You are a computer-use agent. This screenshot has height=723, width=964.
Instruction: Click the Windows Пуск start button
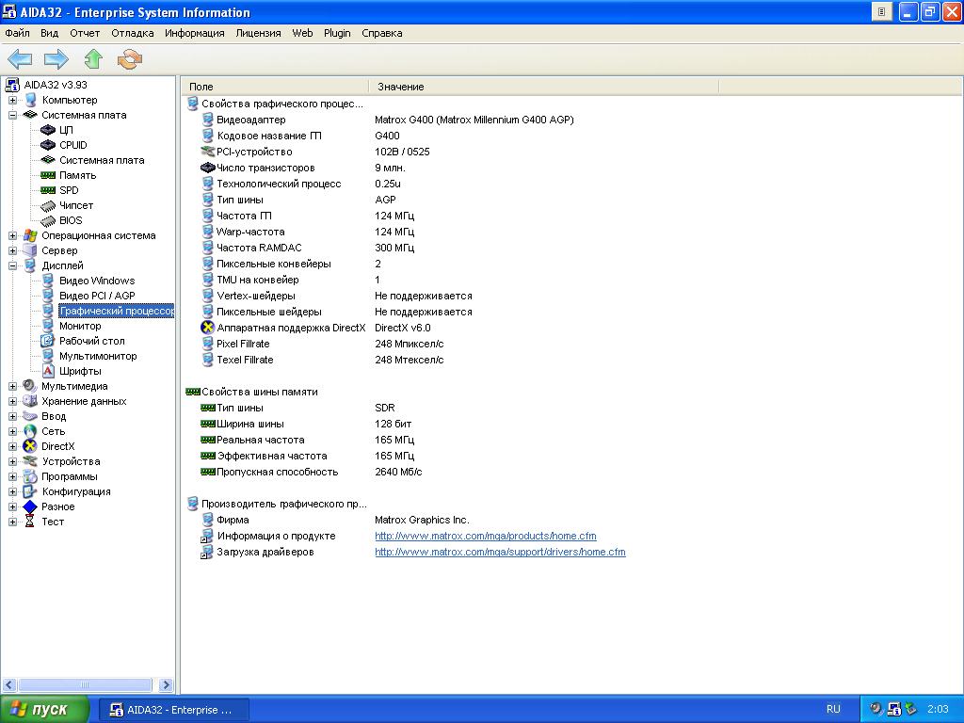[x=45, y=710]
